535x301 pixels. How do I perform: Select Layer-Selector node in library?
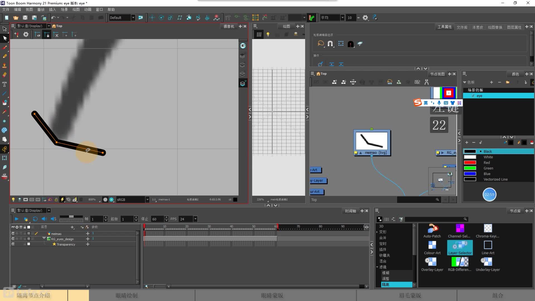(x=460, y=247)
